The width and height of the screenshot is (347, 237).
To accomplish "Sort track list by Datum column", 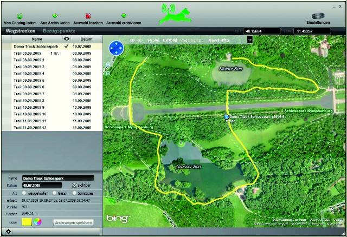I will tap(86, 40).
